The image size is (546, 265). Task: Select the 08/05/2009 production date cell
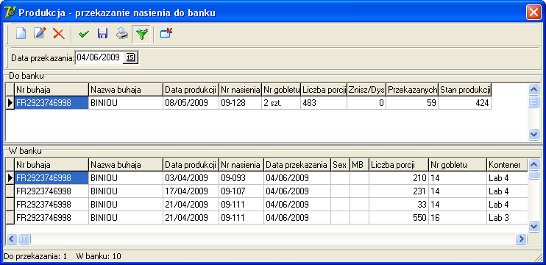tap(191, 103)
